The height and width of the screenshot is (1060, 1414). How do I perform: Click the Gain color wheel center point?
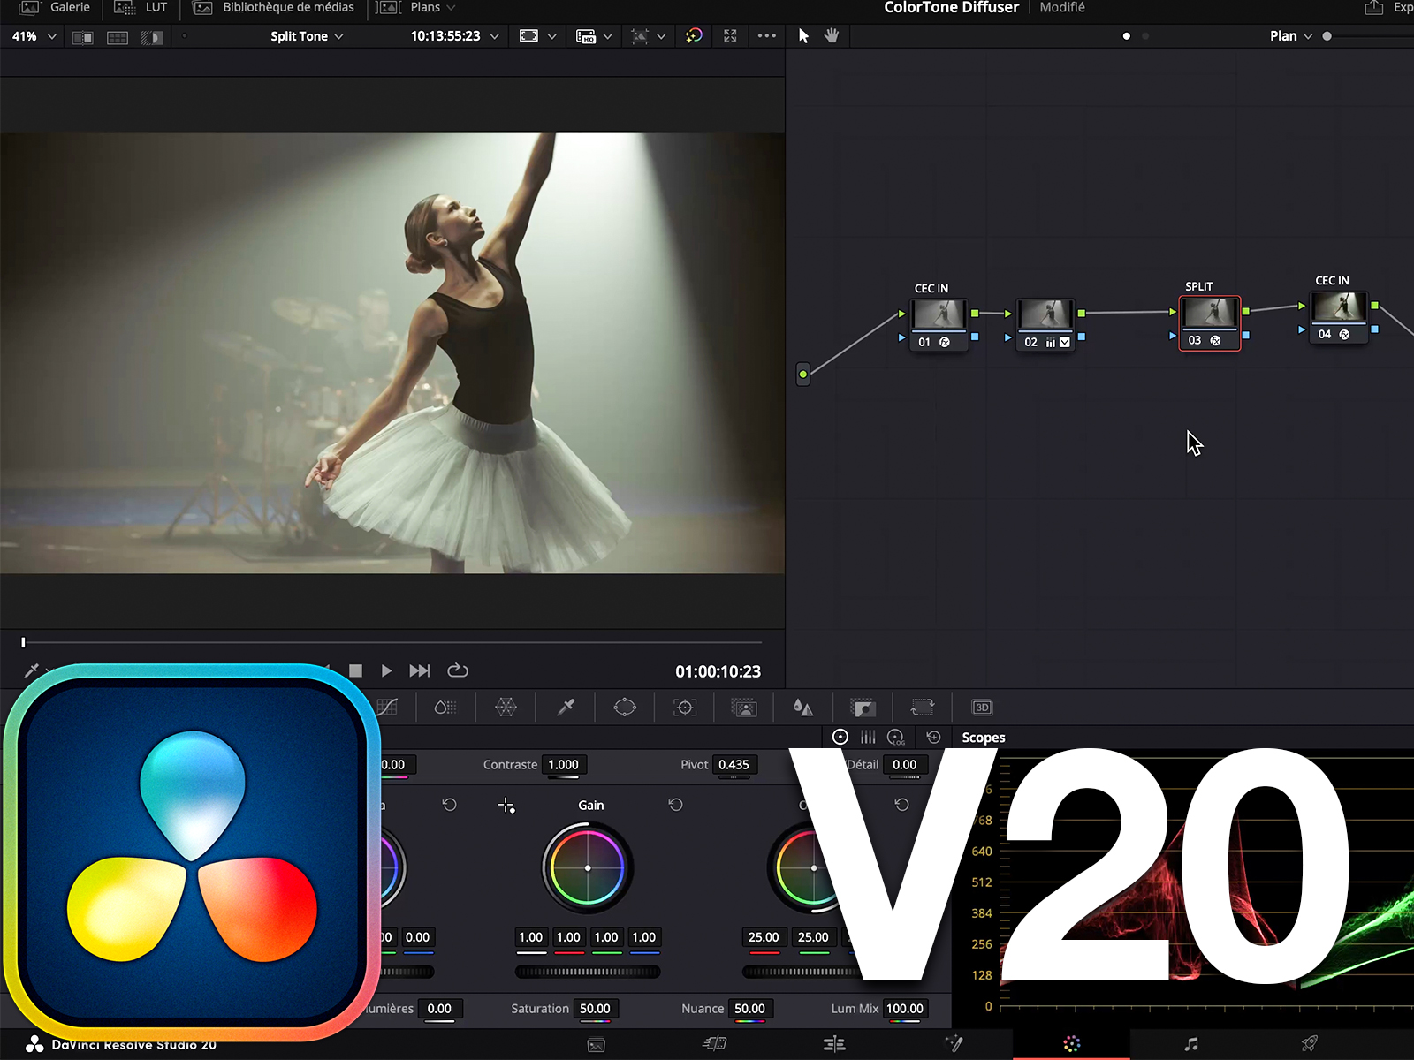[x=588, y=868]
